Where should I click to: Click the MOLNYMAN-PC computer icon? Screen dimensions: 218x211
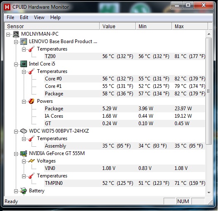click(16, 34)
